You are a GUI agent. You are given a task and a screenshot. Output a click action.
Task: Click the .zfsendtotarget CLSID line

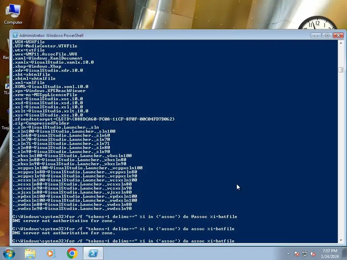94,119
